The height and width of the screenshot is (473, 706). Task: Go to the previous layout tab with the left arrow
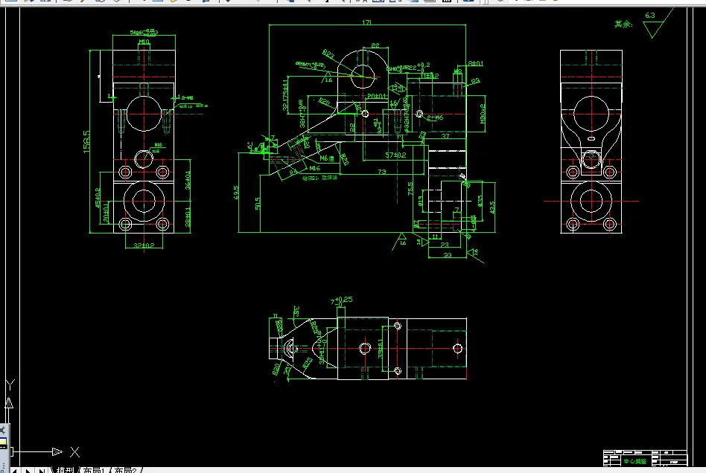click(x=15, y=471)
